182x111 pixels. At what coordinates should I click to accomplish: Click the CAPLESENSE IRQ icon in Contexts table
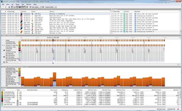tap(2, 92)
